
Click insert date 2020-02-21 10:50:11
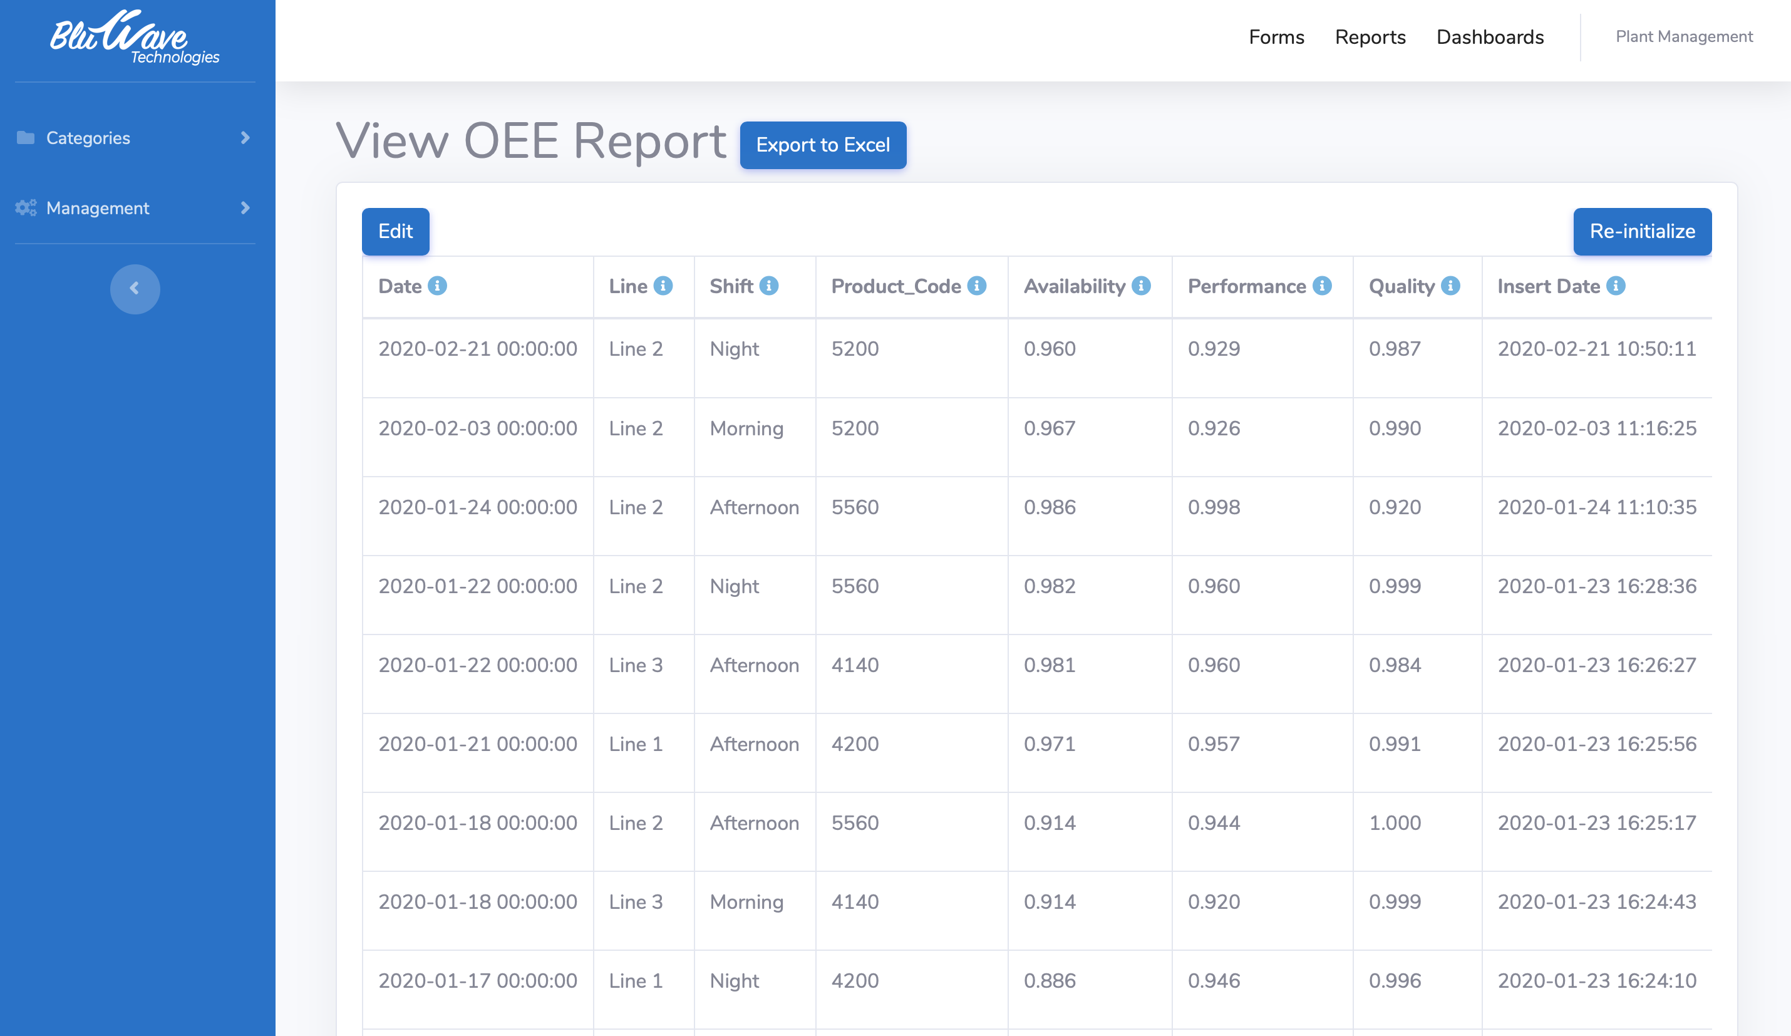(1596, 348)
